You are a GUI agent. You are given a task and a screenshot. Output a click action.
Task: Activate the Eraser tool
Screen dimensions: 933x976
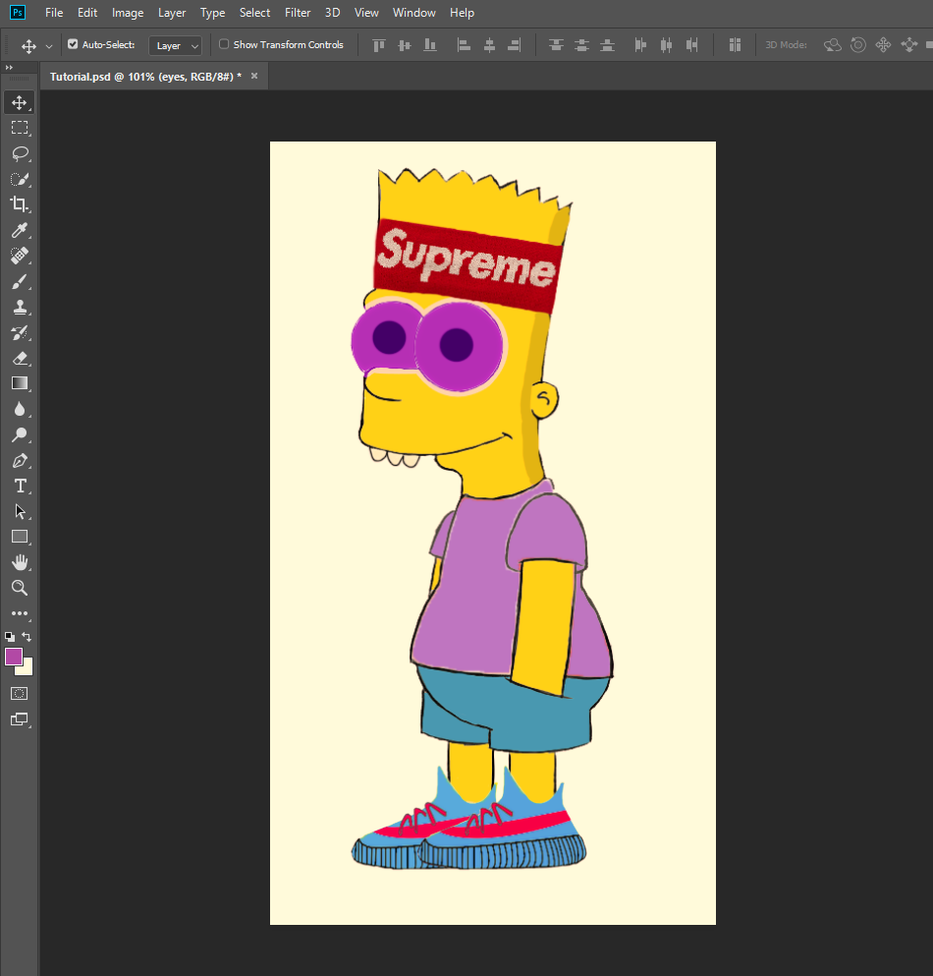tap(19, 358)
